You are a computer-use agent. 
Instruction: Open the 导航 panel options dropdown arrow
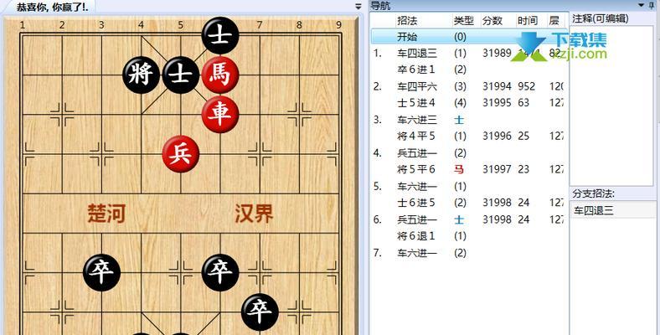tap(642, 5)
